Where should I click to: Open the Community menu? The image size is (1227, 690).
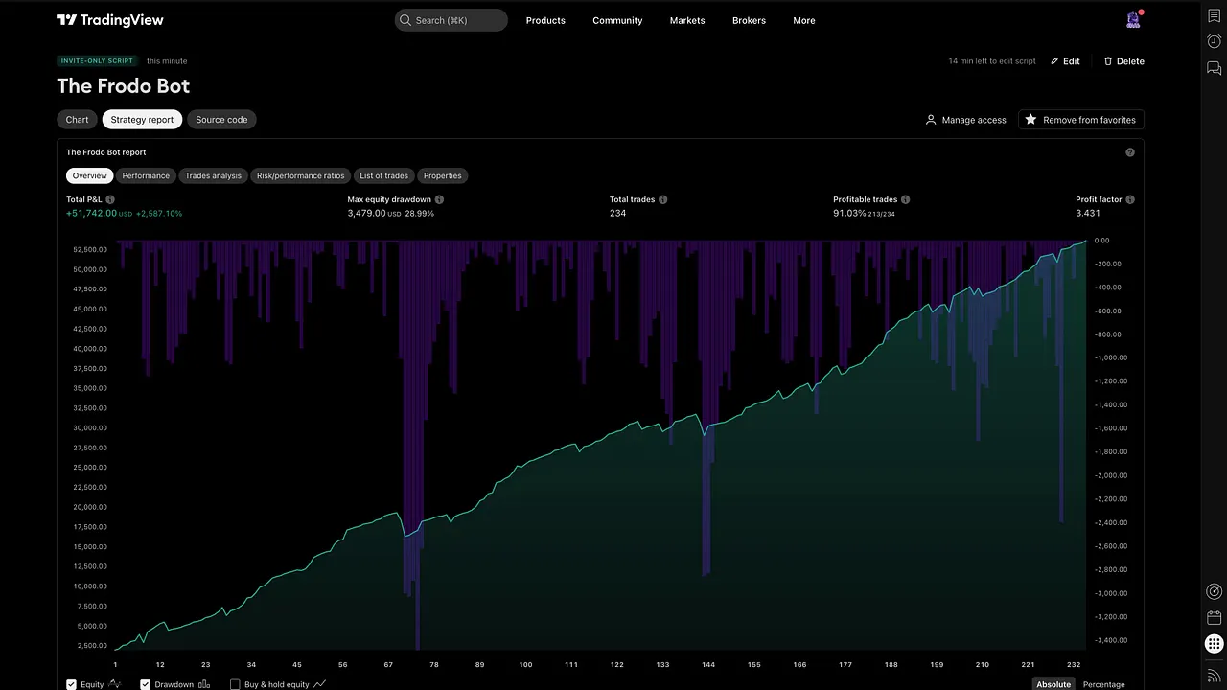[617, 20]
